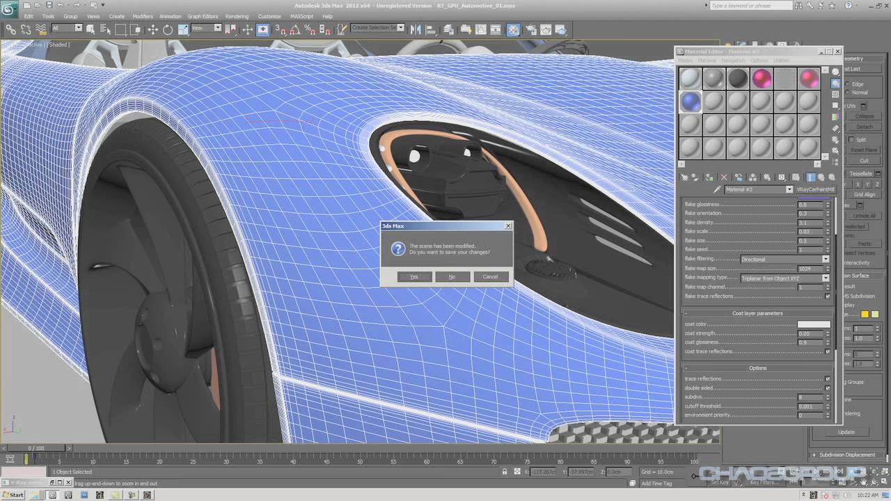The height and width of the screenshot is (501, 891).
Task: Click Cancel in save changes dialog
Action: (x=490, y=276)
